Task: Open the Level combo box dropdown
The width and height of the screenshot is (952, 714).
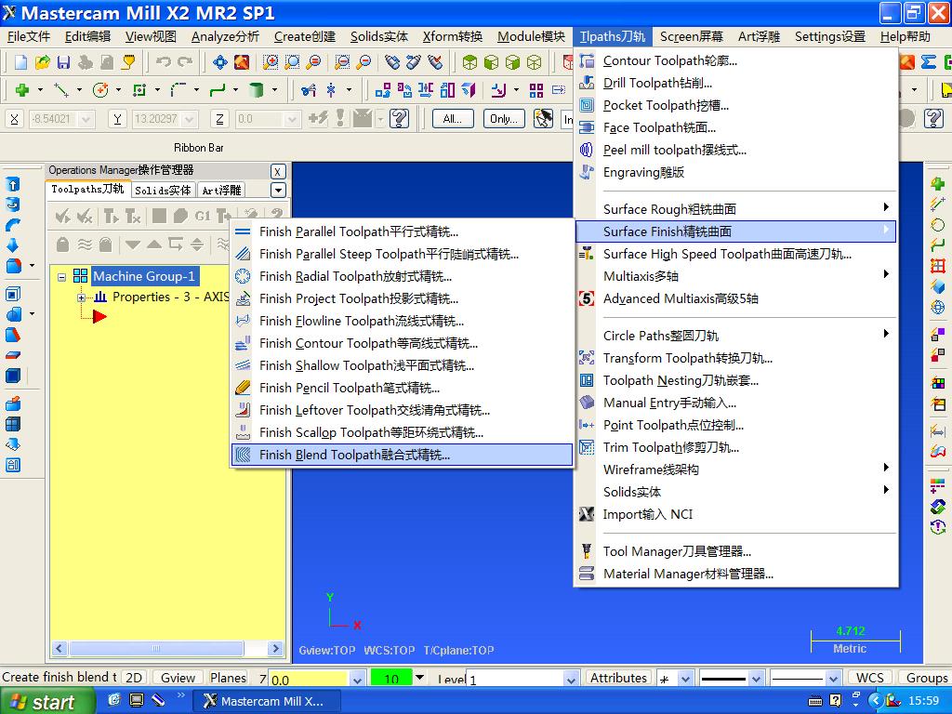Action: 571,680
